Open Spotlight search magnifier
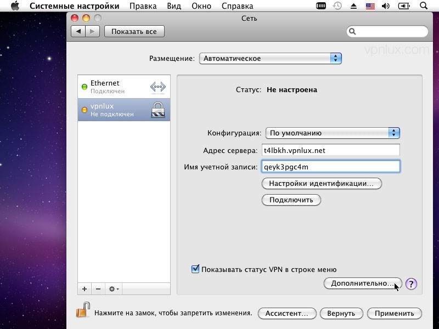This screenshot has width=439, height=329. [x=424, y=5]
